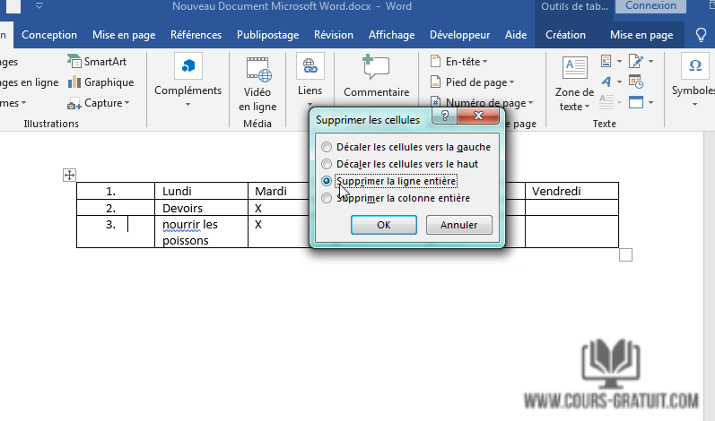Expand the En-tête dropdown
The width and height of the screenshot is (715, 421).
(458, 62)
